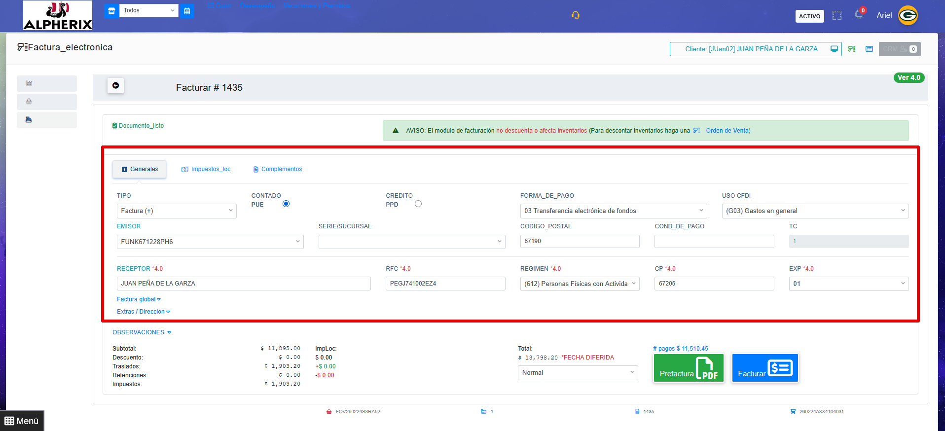Click the green Prefactura PDF button
This screenshot has height=431, width=945.
[688, 368]
